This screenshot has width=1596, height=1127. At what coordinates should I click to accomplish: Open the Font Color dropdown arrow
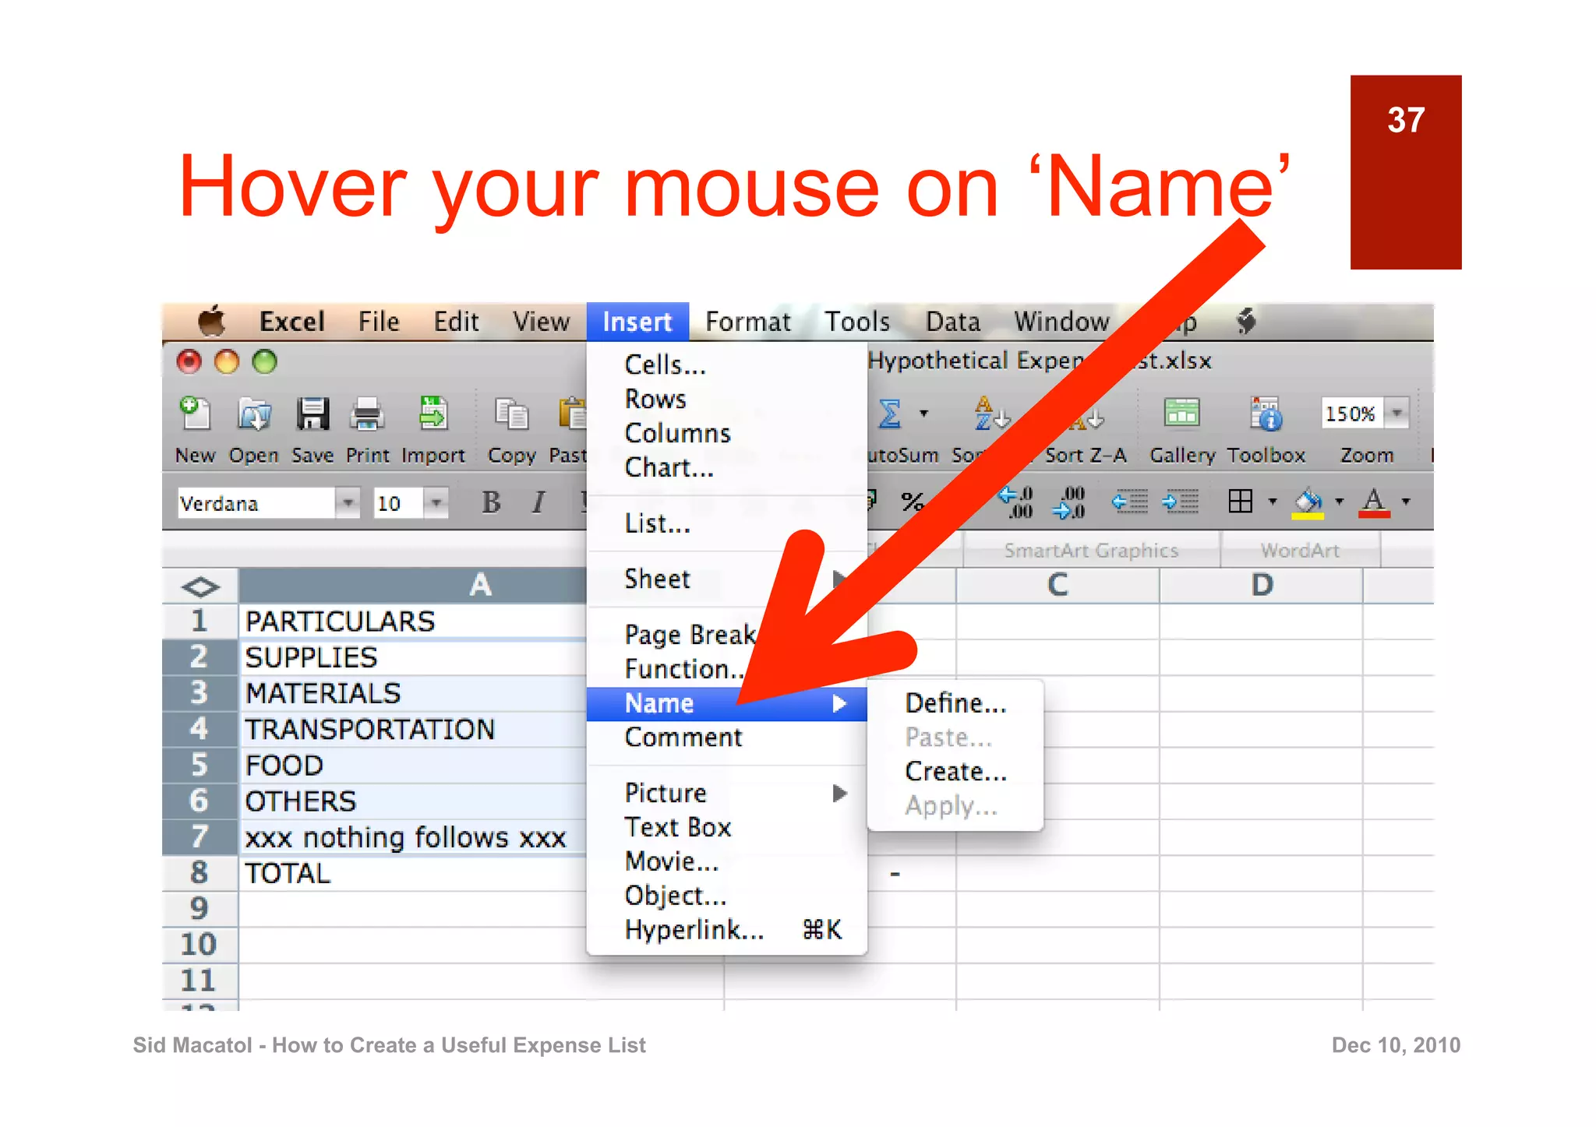(1407, 502)
